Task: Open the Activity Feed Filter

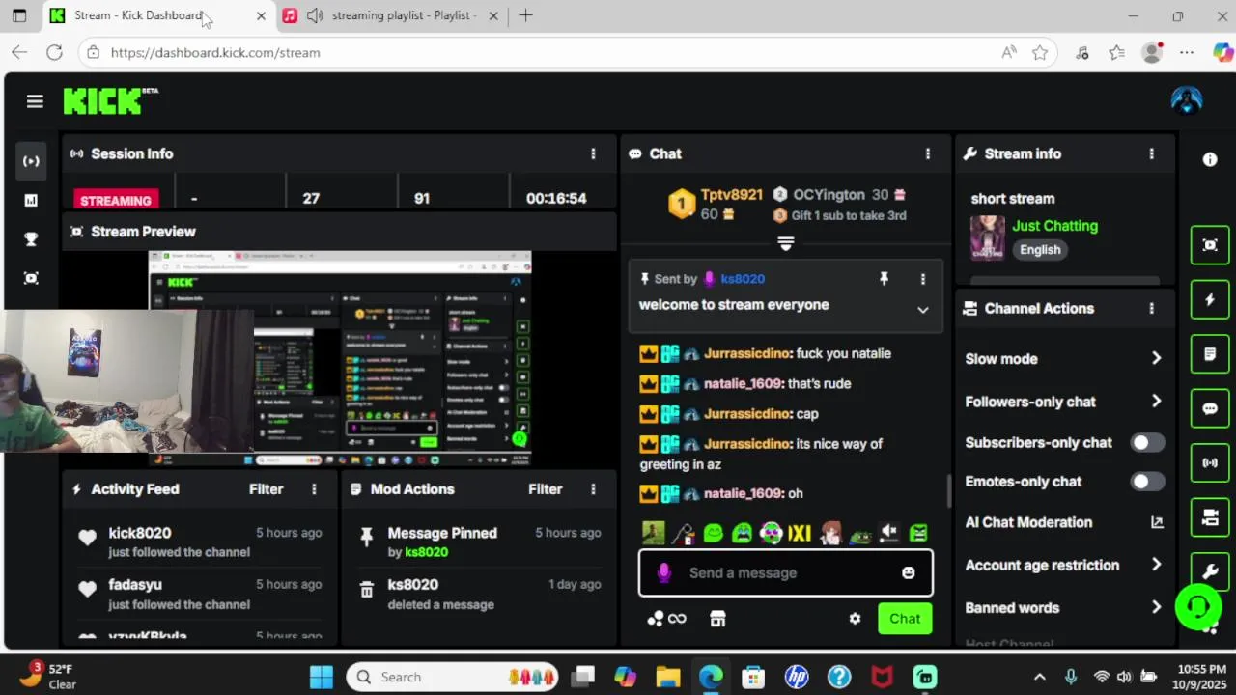Action: pyautogui.click(x=266, y=489)
